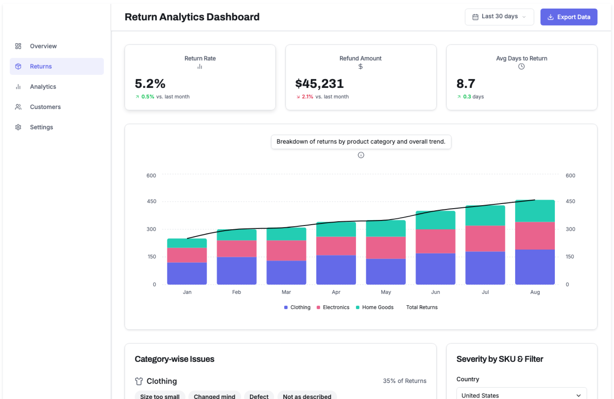
Task: Go to Analytics menu item
Action: coord(43,87)
